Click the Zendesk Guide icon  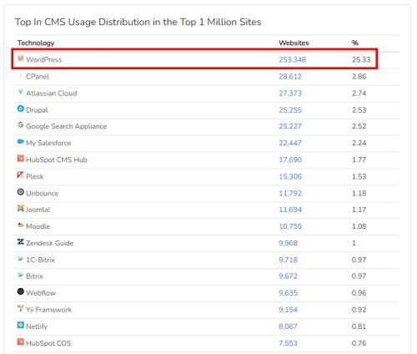click(x=21, y=241)
